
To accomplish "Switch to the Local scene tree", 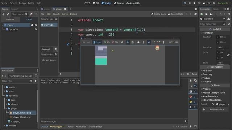I will [29, 19].
